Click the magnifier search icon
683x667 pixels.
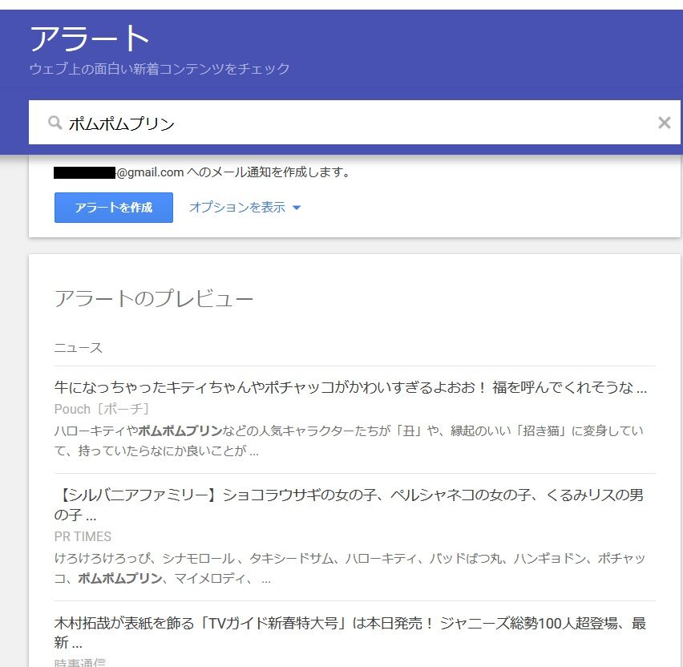coord(55,123)
